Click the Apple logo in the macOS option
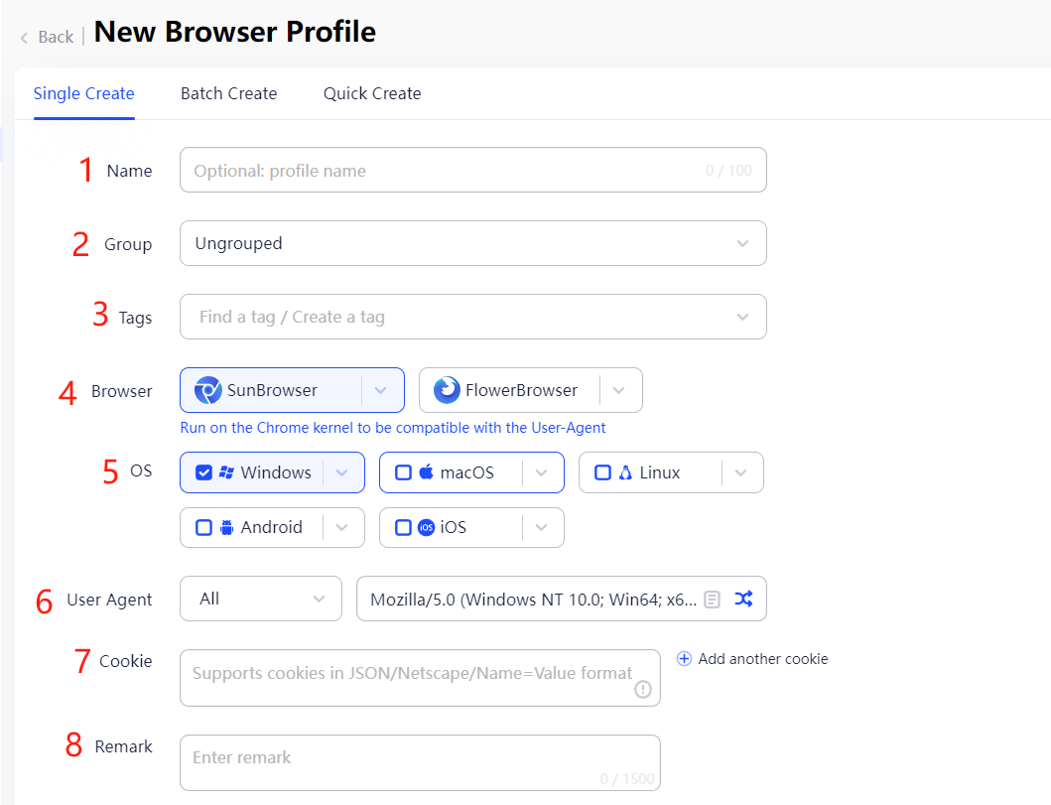 (x=425, y=472)
